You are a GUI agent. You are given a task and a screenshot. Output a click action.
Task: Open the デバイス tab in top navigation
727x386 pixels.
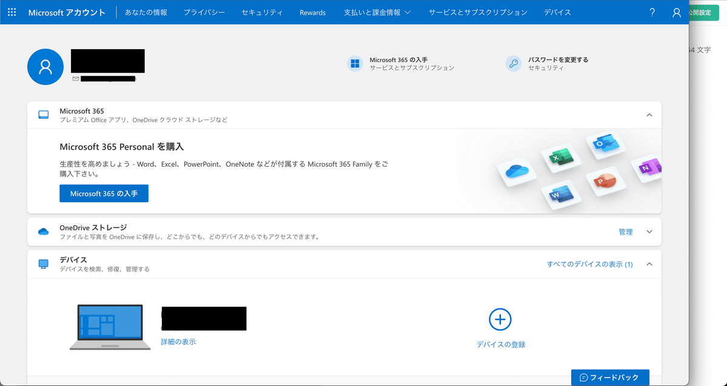[557, 12]
